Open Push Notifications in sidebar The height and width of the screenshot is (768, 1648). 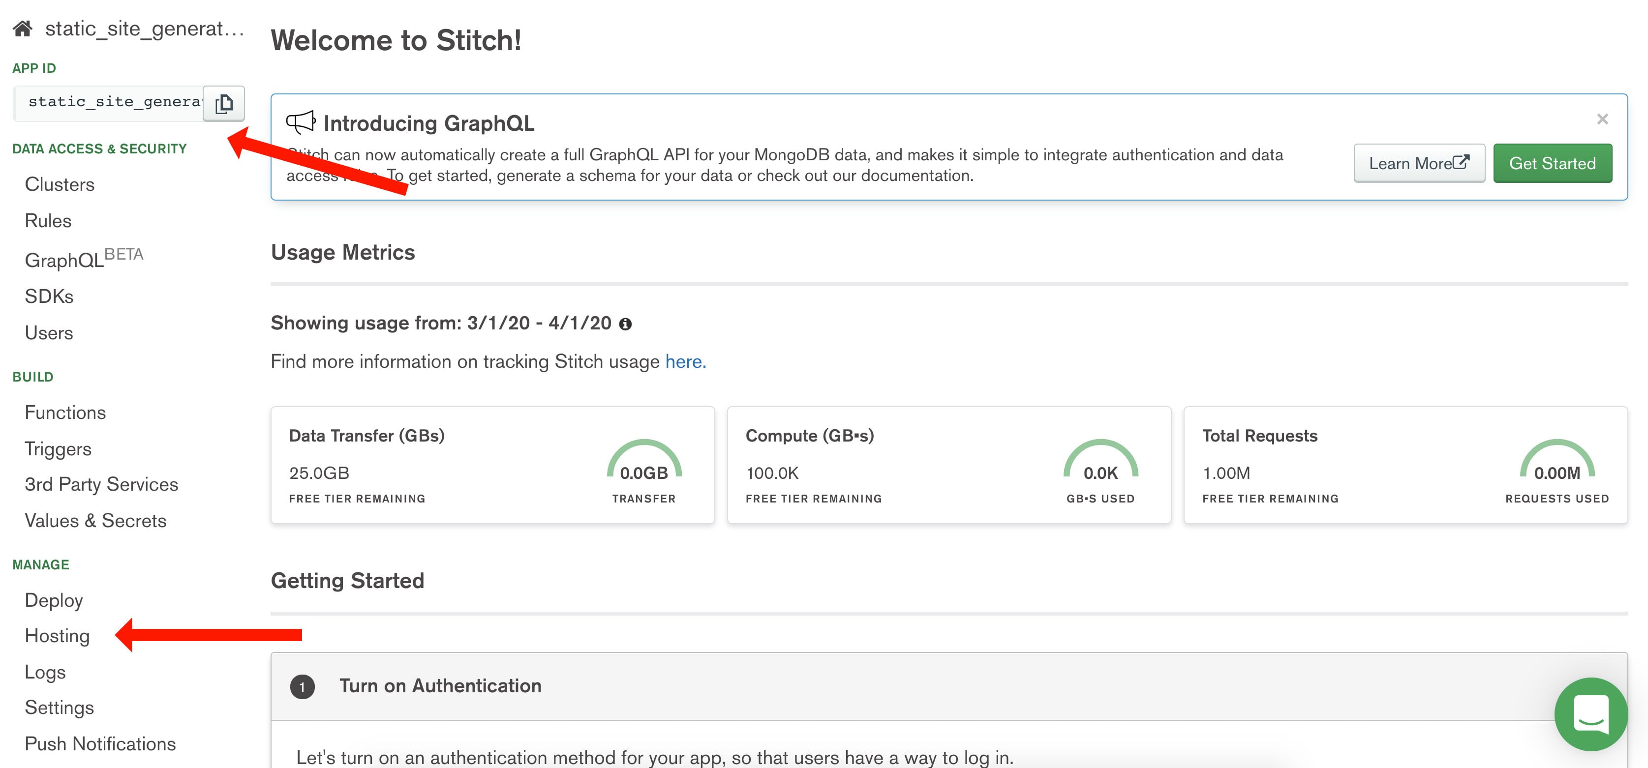click(100, 744)
